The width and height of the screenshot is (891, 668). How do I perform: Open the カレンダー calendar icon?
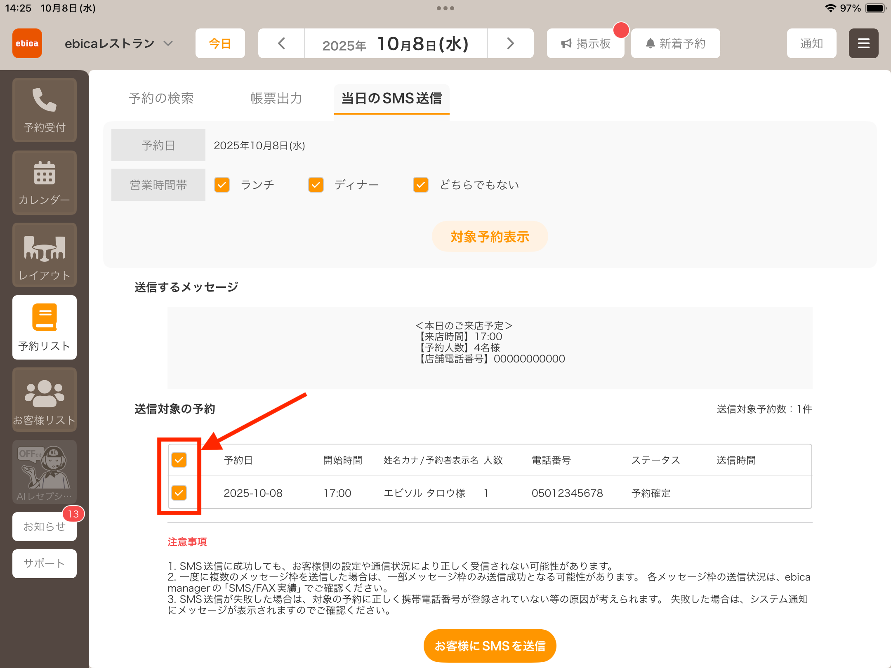pyautogui.click(x=45, y=183)
